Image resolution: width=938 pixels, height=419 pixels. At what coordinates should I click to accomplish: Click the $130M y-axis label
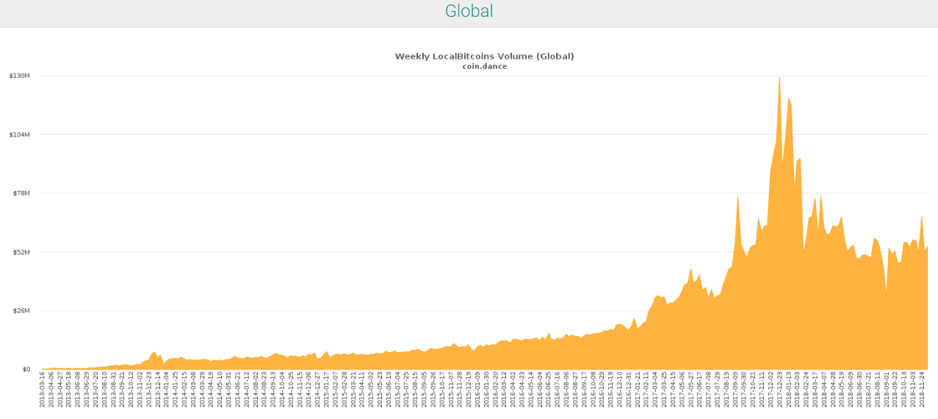point(19,76)
